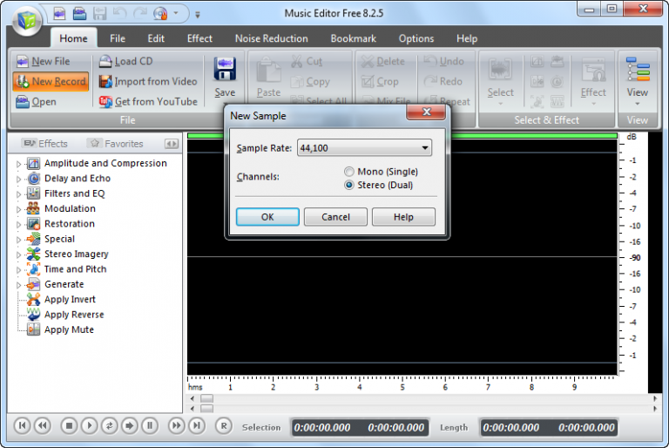
Task: Click the application orb logo button
Action: click(x=26, y=20)
